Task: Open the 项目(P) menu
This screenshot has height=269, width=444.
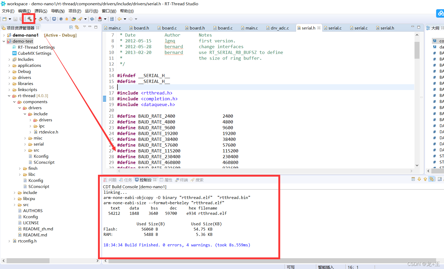Action: coord(75,11)
